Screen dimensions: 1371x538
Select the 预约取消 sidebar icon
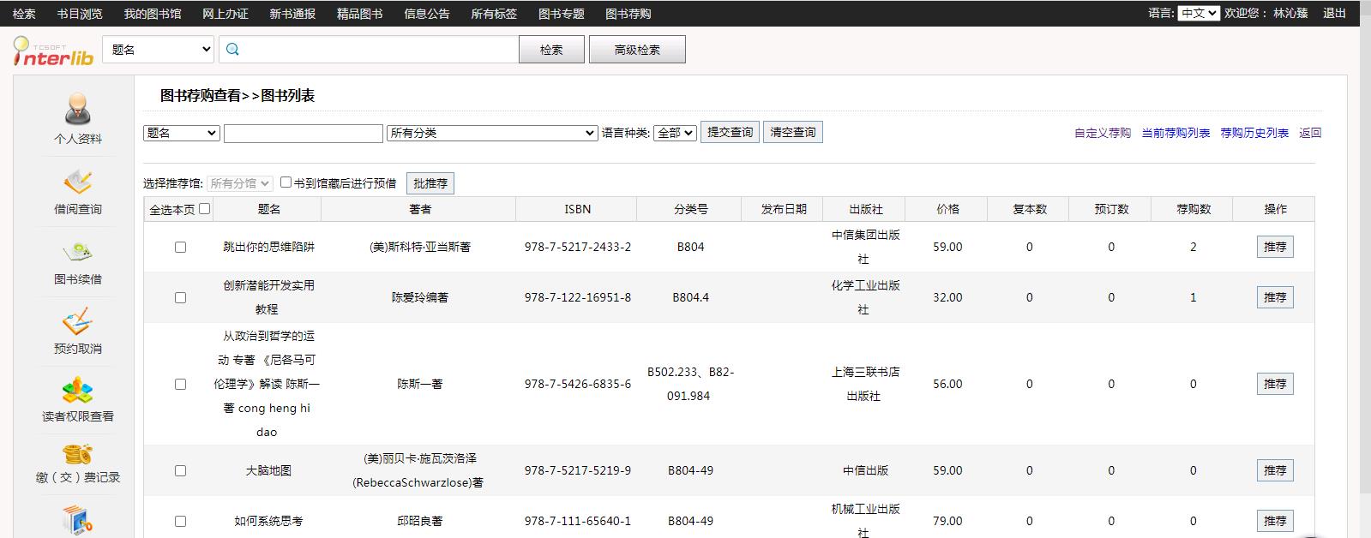tap(78, 322)
